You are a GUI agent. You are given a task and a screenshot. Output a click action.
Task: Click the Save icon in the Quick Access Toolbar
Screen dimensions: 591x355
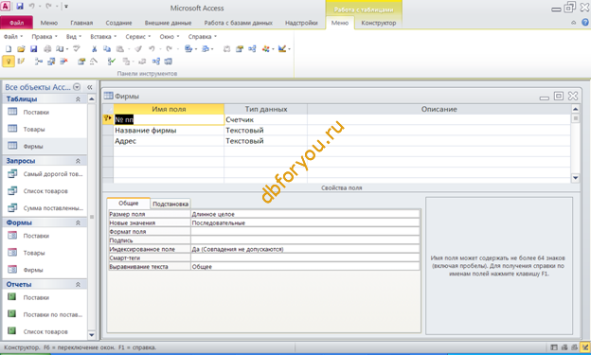point(20,6)
